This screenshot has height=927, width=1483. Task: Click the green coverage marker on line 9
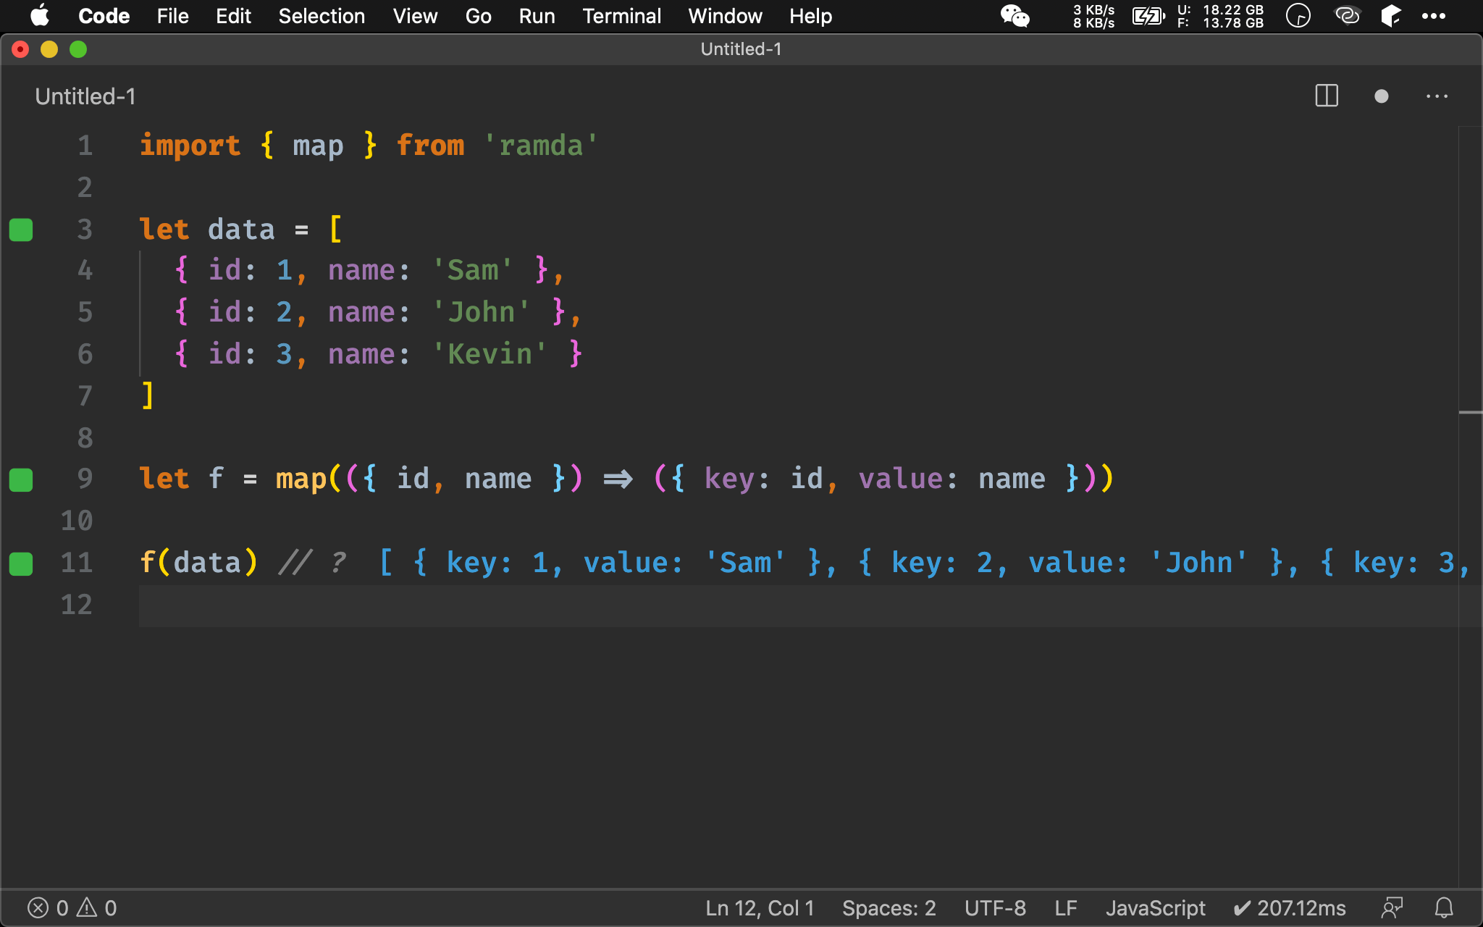click(21, 479)
